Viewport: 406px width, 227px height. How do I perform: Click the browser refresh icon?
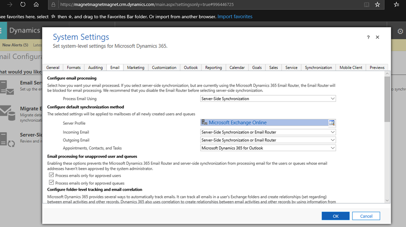pyautogui.click(x=23, y=5)
